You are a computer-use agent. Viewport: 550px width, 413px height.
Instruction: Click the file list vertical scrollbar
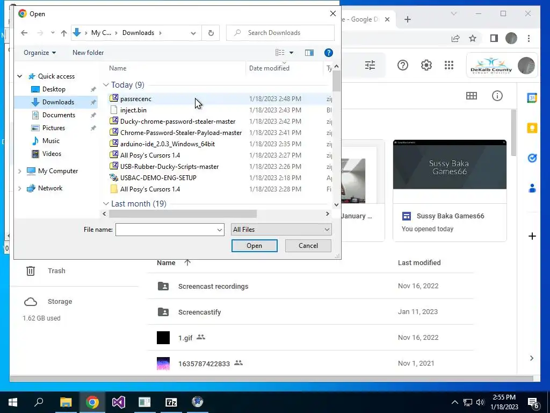click(x=336, y=81)
